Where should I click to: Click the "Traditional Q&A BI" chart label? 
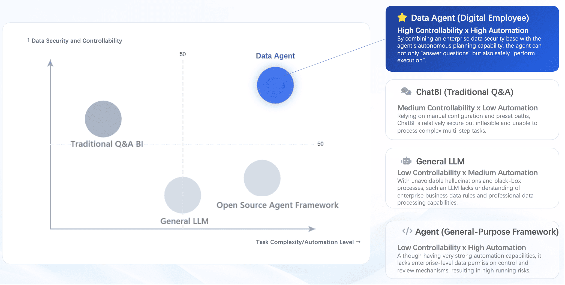click(x=107, y=144)
